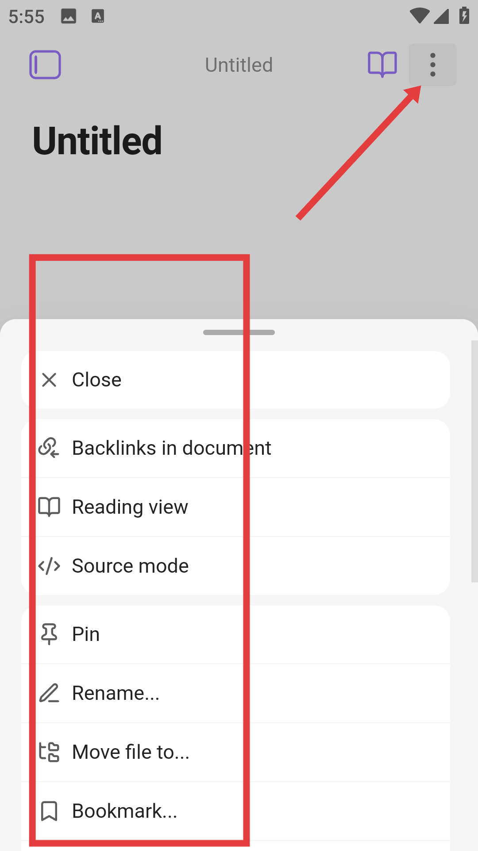Tap the backlinks chain icon

(49, 448)
